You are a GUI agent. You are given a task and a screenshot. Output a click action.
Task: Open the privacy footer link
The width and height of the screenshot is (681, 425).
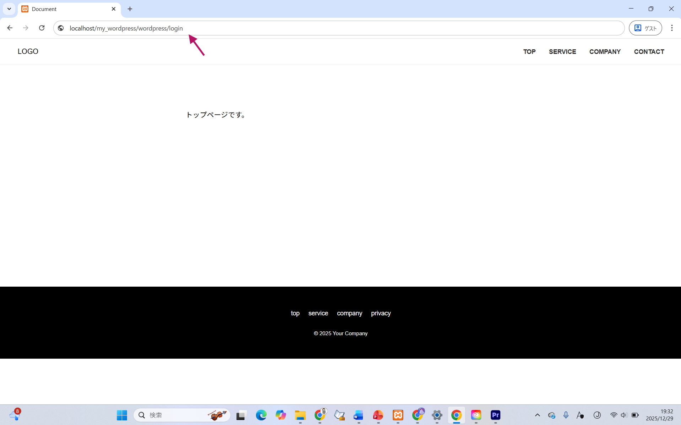coord(381,313)
